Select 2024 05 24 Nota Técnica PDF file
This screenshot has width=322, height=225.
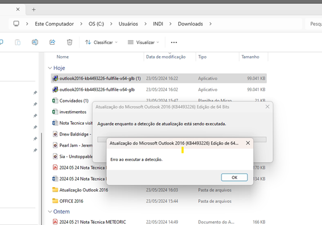coord(83,168)
